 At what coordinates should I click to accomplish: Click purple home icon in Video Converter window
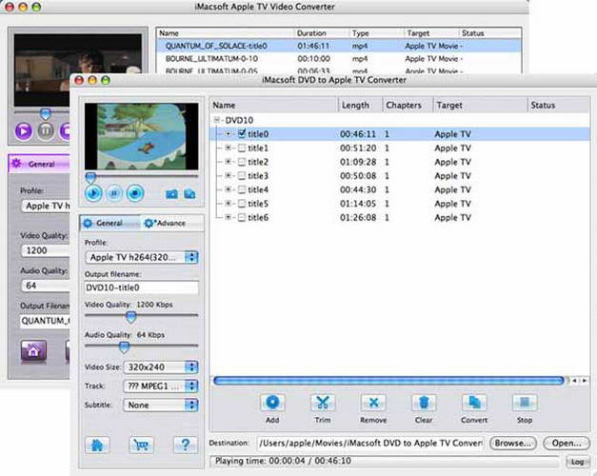click(33, 350)
